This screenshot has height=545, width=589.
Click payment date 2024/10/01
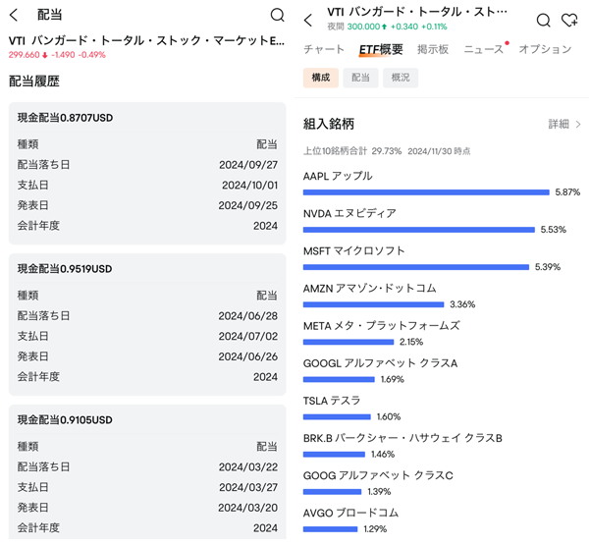click(x=249, y=186)
